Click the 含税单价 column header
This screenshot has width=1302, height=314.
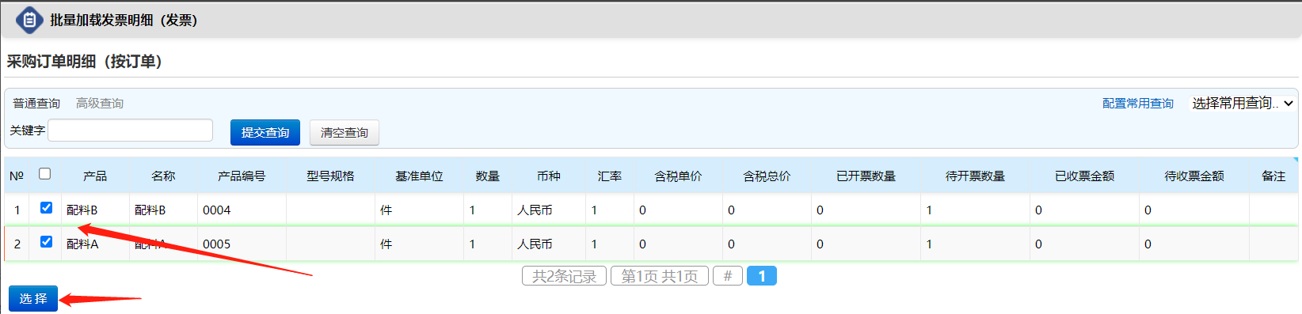(678, 176)
